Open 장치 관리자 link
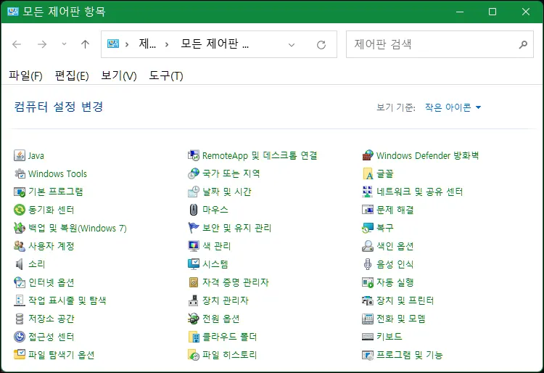 pyautogui.click(x=226, y=300)
